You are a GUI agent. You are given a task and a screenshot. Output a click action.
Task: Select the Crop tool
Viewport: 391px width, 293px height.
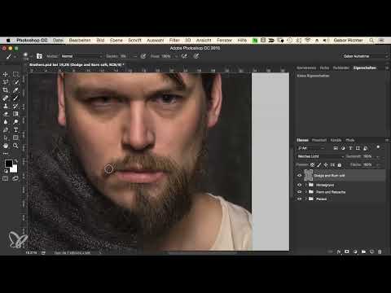[x=6, y=90]
